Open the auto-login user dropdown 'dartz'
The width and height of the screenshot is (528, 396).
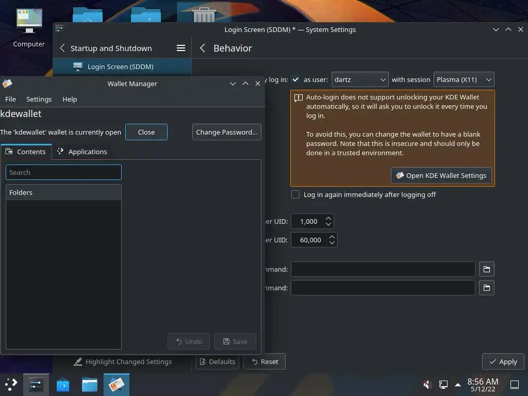360,79
